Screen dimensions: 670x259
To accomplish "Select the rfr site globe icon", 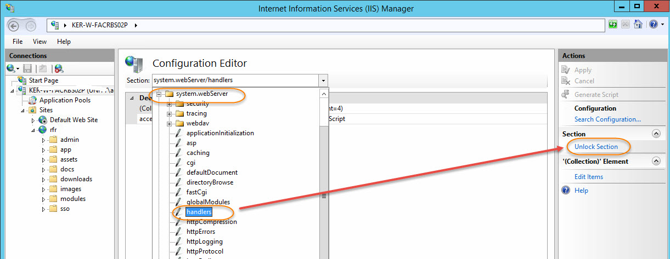I will pos(43,130).
